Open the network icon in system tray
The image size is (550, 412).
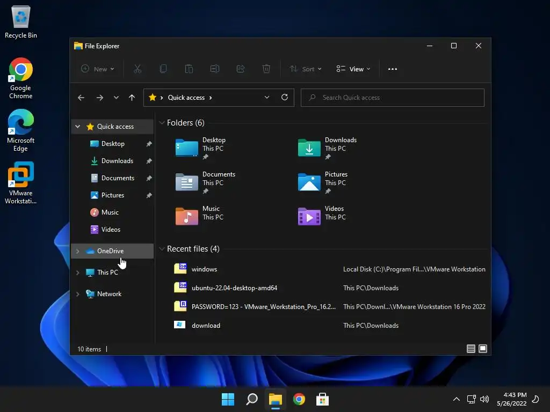tap(471, 399)
